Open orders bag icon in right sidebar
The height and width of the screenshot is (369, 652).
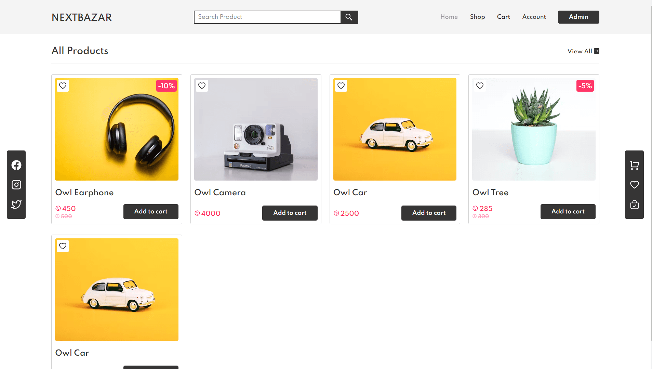[634, 205]
